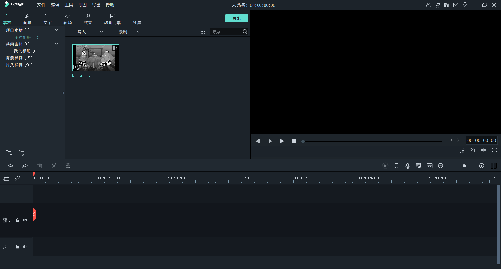Click the filter funnel icon in media panel

tap(192, 32)
